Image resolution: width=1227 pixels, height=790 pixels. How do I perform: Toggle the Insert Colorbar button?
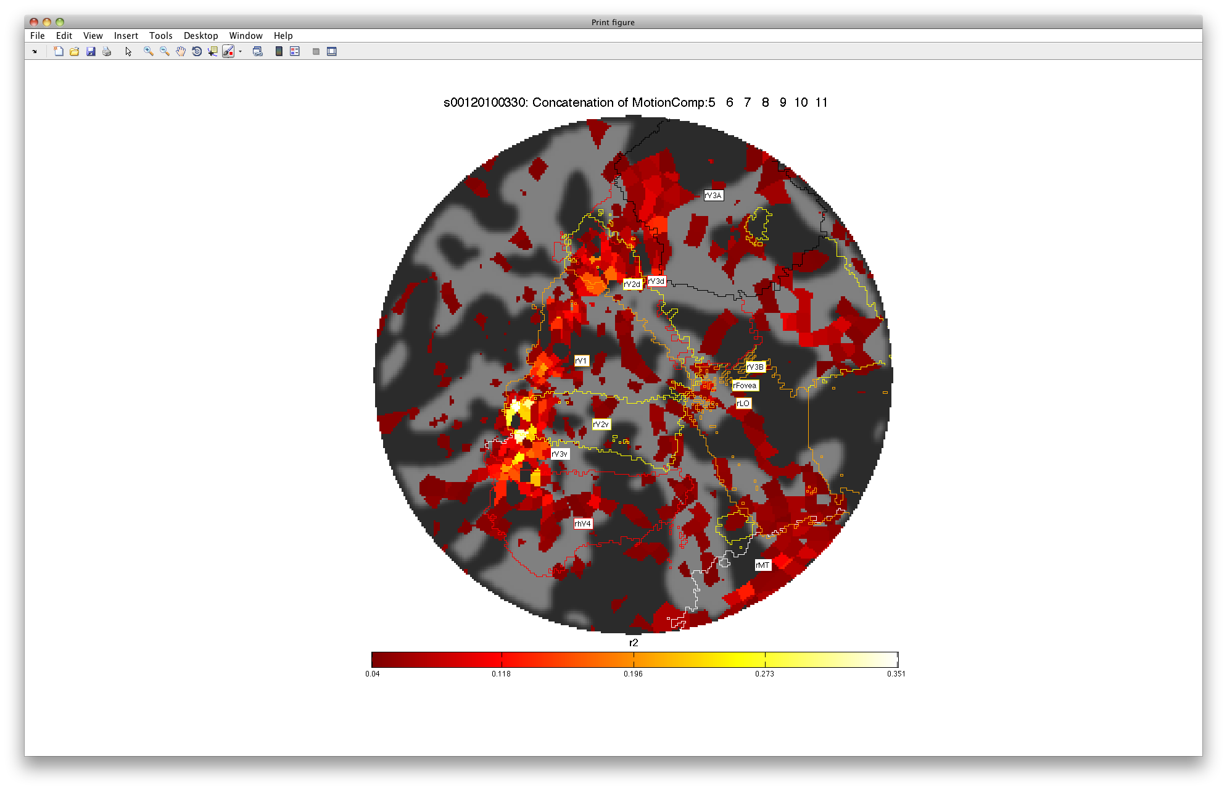279,51
